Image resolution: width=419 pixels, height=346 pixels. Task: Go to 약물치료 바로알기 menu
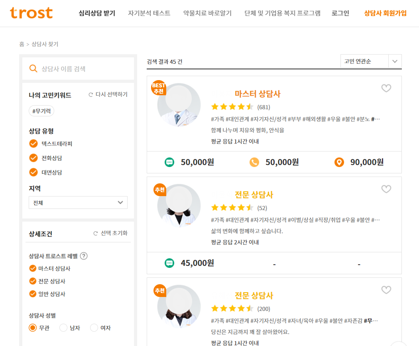pos(207,13)
